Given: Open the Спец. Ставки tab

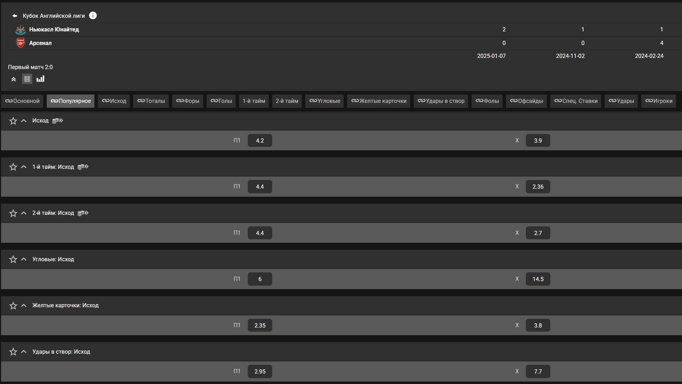Looking at the screenshot, I should pyautogui.click(x=576, y=101).
